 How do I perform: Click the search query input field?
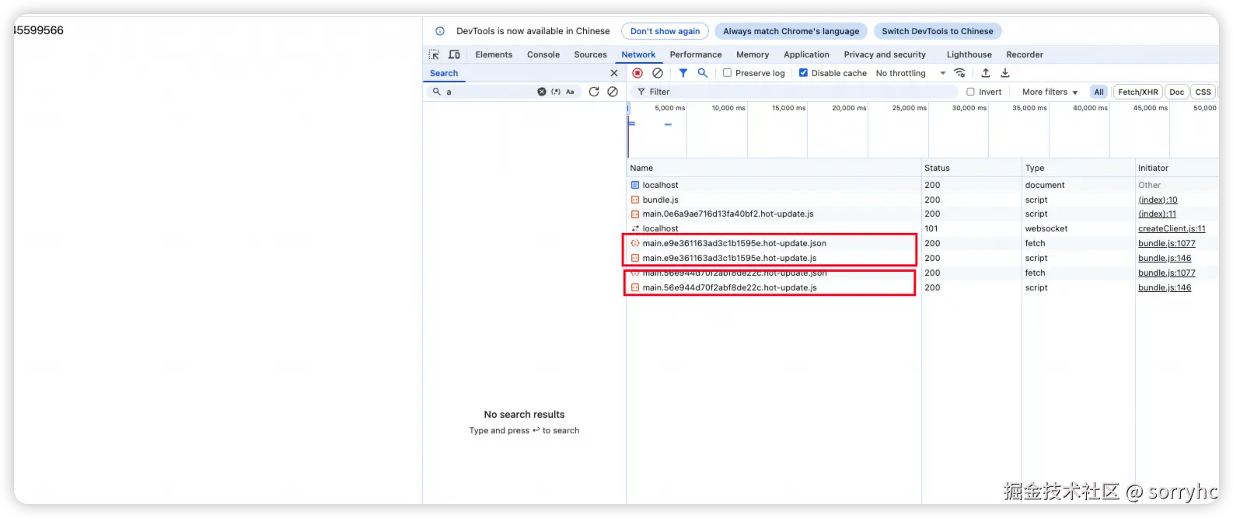click(x=490, y=92)
